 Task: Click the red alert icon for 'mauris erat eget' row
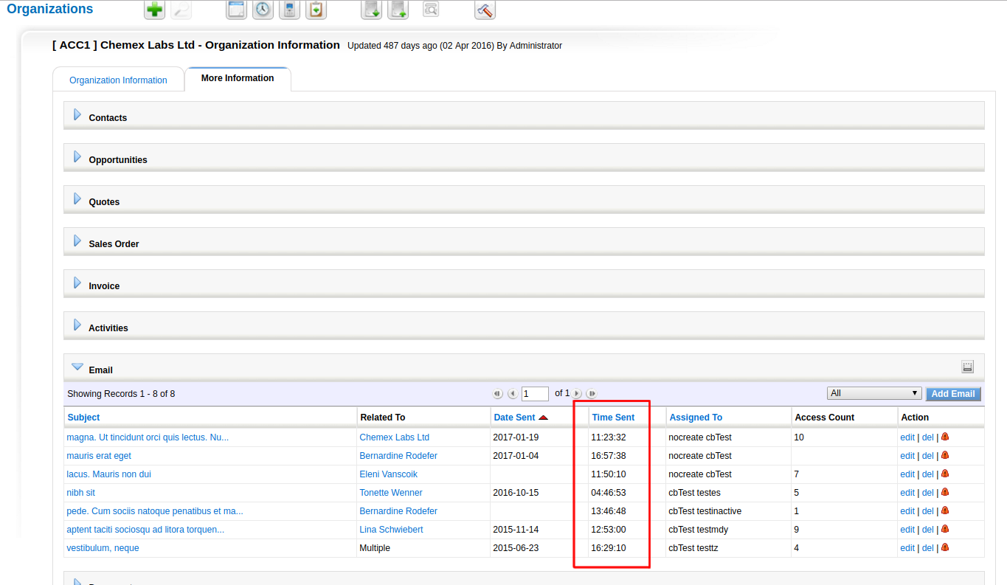(x=945, y=455)
